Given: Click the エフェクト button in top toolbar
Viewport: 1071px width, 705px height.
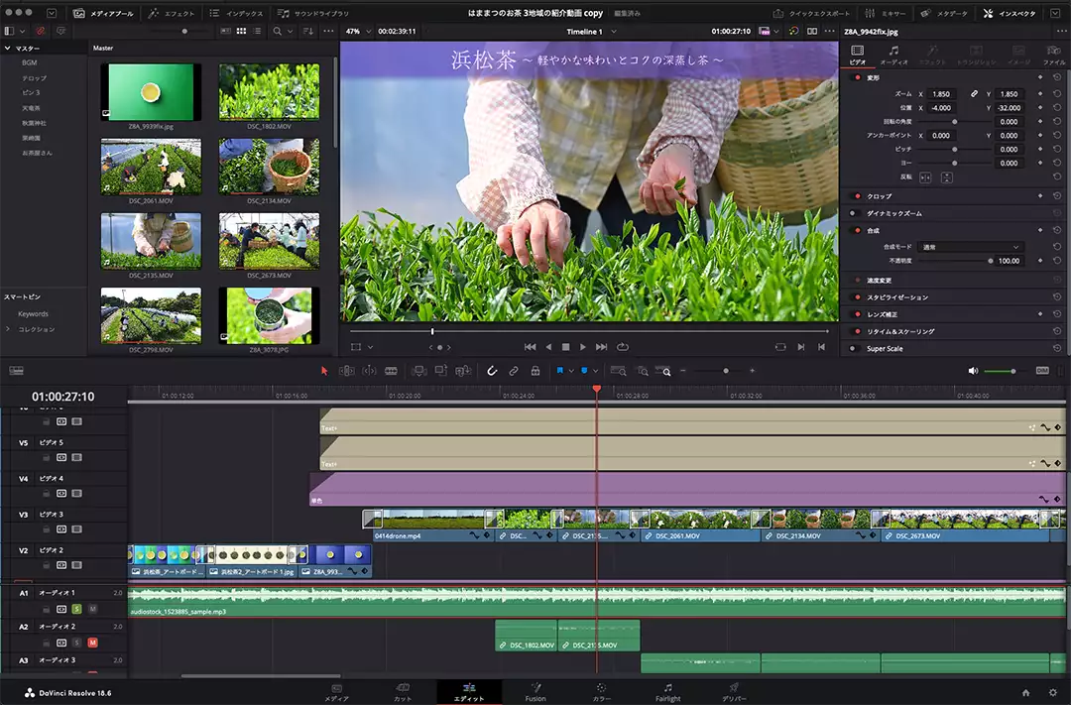Looking at the screenshot, I should click(171, 14).
